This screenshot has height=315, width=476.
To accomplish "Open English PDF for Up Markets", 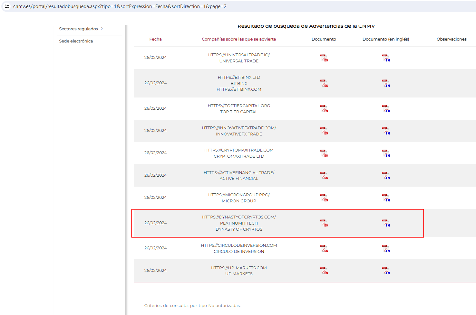I will (x=386, y=271).
